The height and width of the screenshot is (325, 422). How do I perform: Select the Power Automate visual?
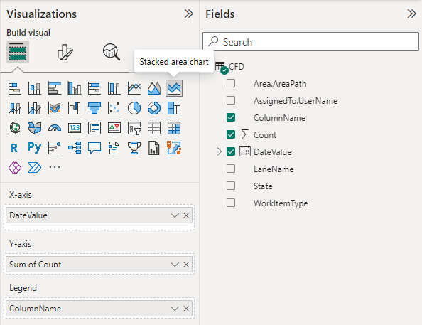(x=34, y=168)
